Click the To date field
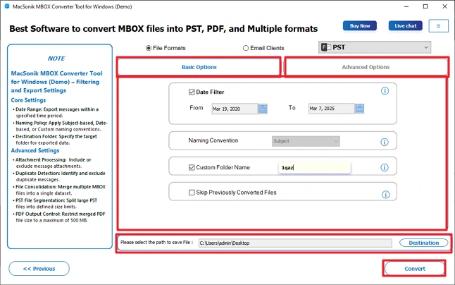This screenshot has width=455, height=285. [331, 109]
